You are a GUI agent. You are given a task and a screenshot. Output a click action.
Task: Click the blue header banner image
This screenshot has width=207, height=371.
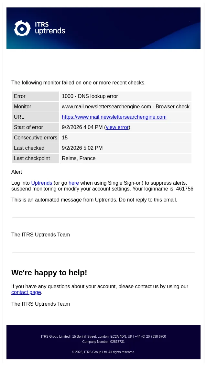(x=103, y=28)
